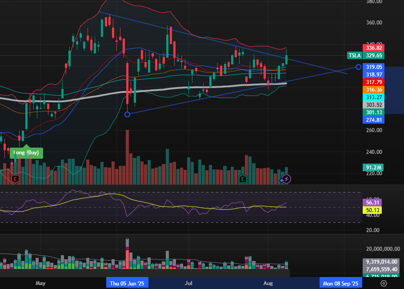Click the Thu 05 Jun '25 date marker
404x289 pixels.
tap(128, 283)
